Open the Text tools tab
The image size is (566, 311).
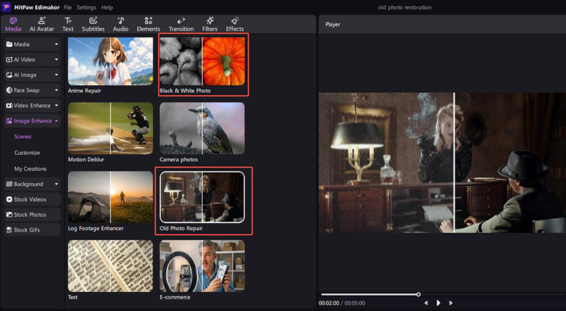(68, 25)
